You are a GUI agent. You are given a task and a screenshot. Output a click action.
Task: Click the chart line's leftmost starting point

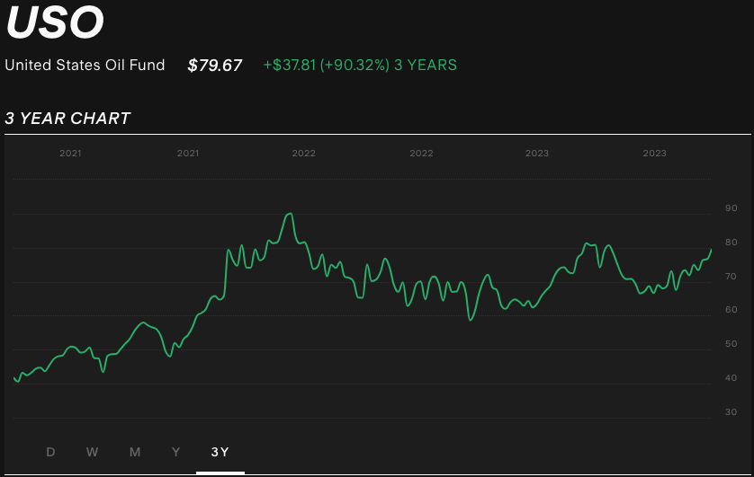coord(14,378)
